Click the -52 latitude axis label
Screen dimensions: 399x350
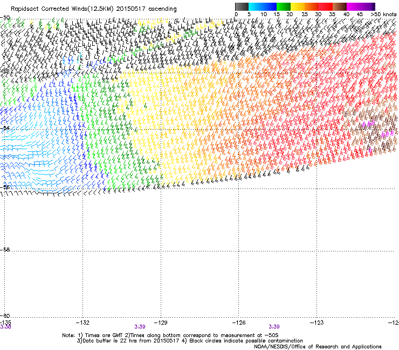(x=5, y=72)
